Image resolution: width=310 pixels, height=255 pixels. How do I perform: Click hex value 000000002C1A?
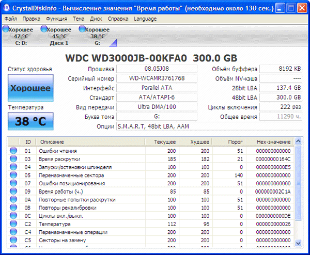point(273,192)
